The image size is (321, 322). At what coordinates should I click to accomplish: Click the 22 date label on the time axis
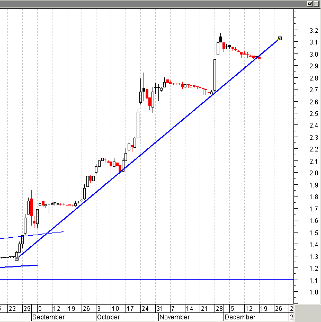tap(12, 308)
